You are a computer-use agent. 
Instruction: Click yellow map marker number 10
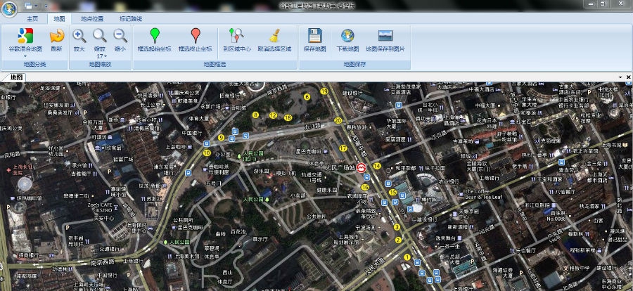coord(207,153)
